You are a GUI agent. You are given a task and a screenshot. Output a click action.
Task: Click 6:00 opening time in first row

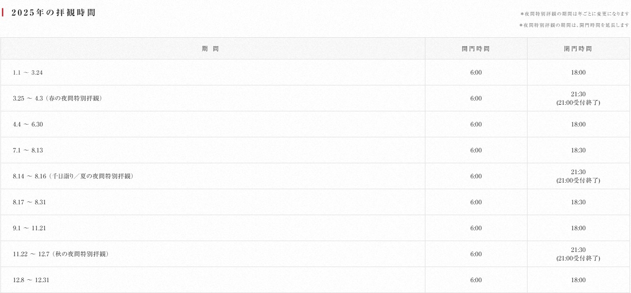pyautogui.click(x=476, y=72)
